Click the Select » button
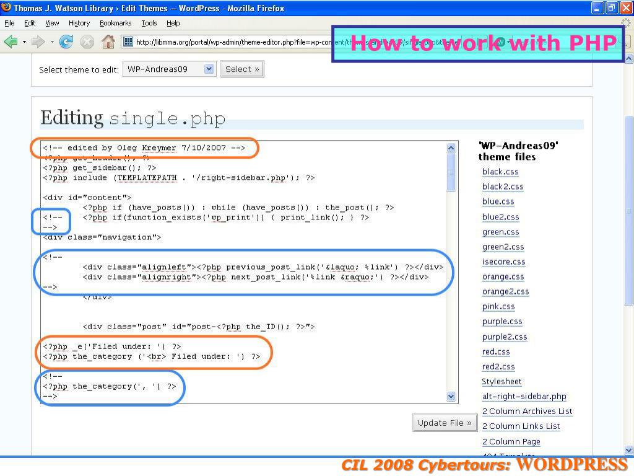Screen dimensions: 634x476 [x=242, y=69]
